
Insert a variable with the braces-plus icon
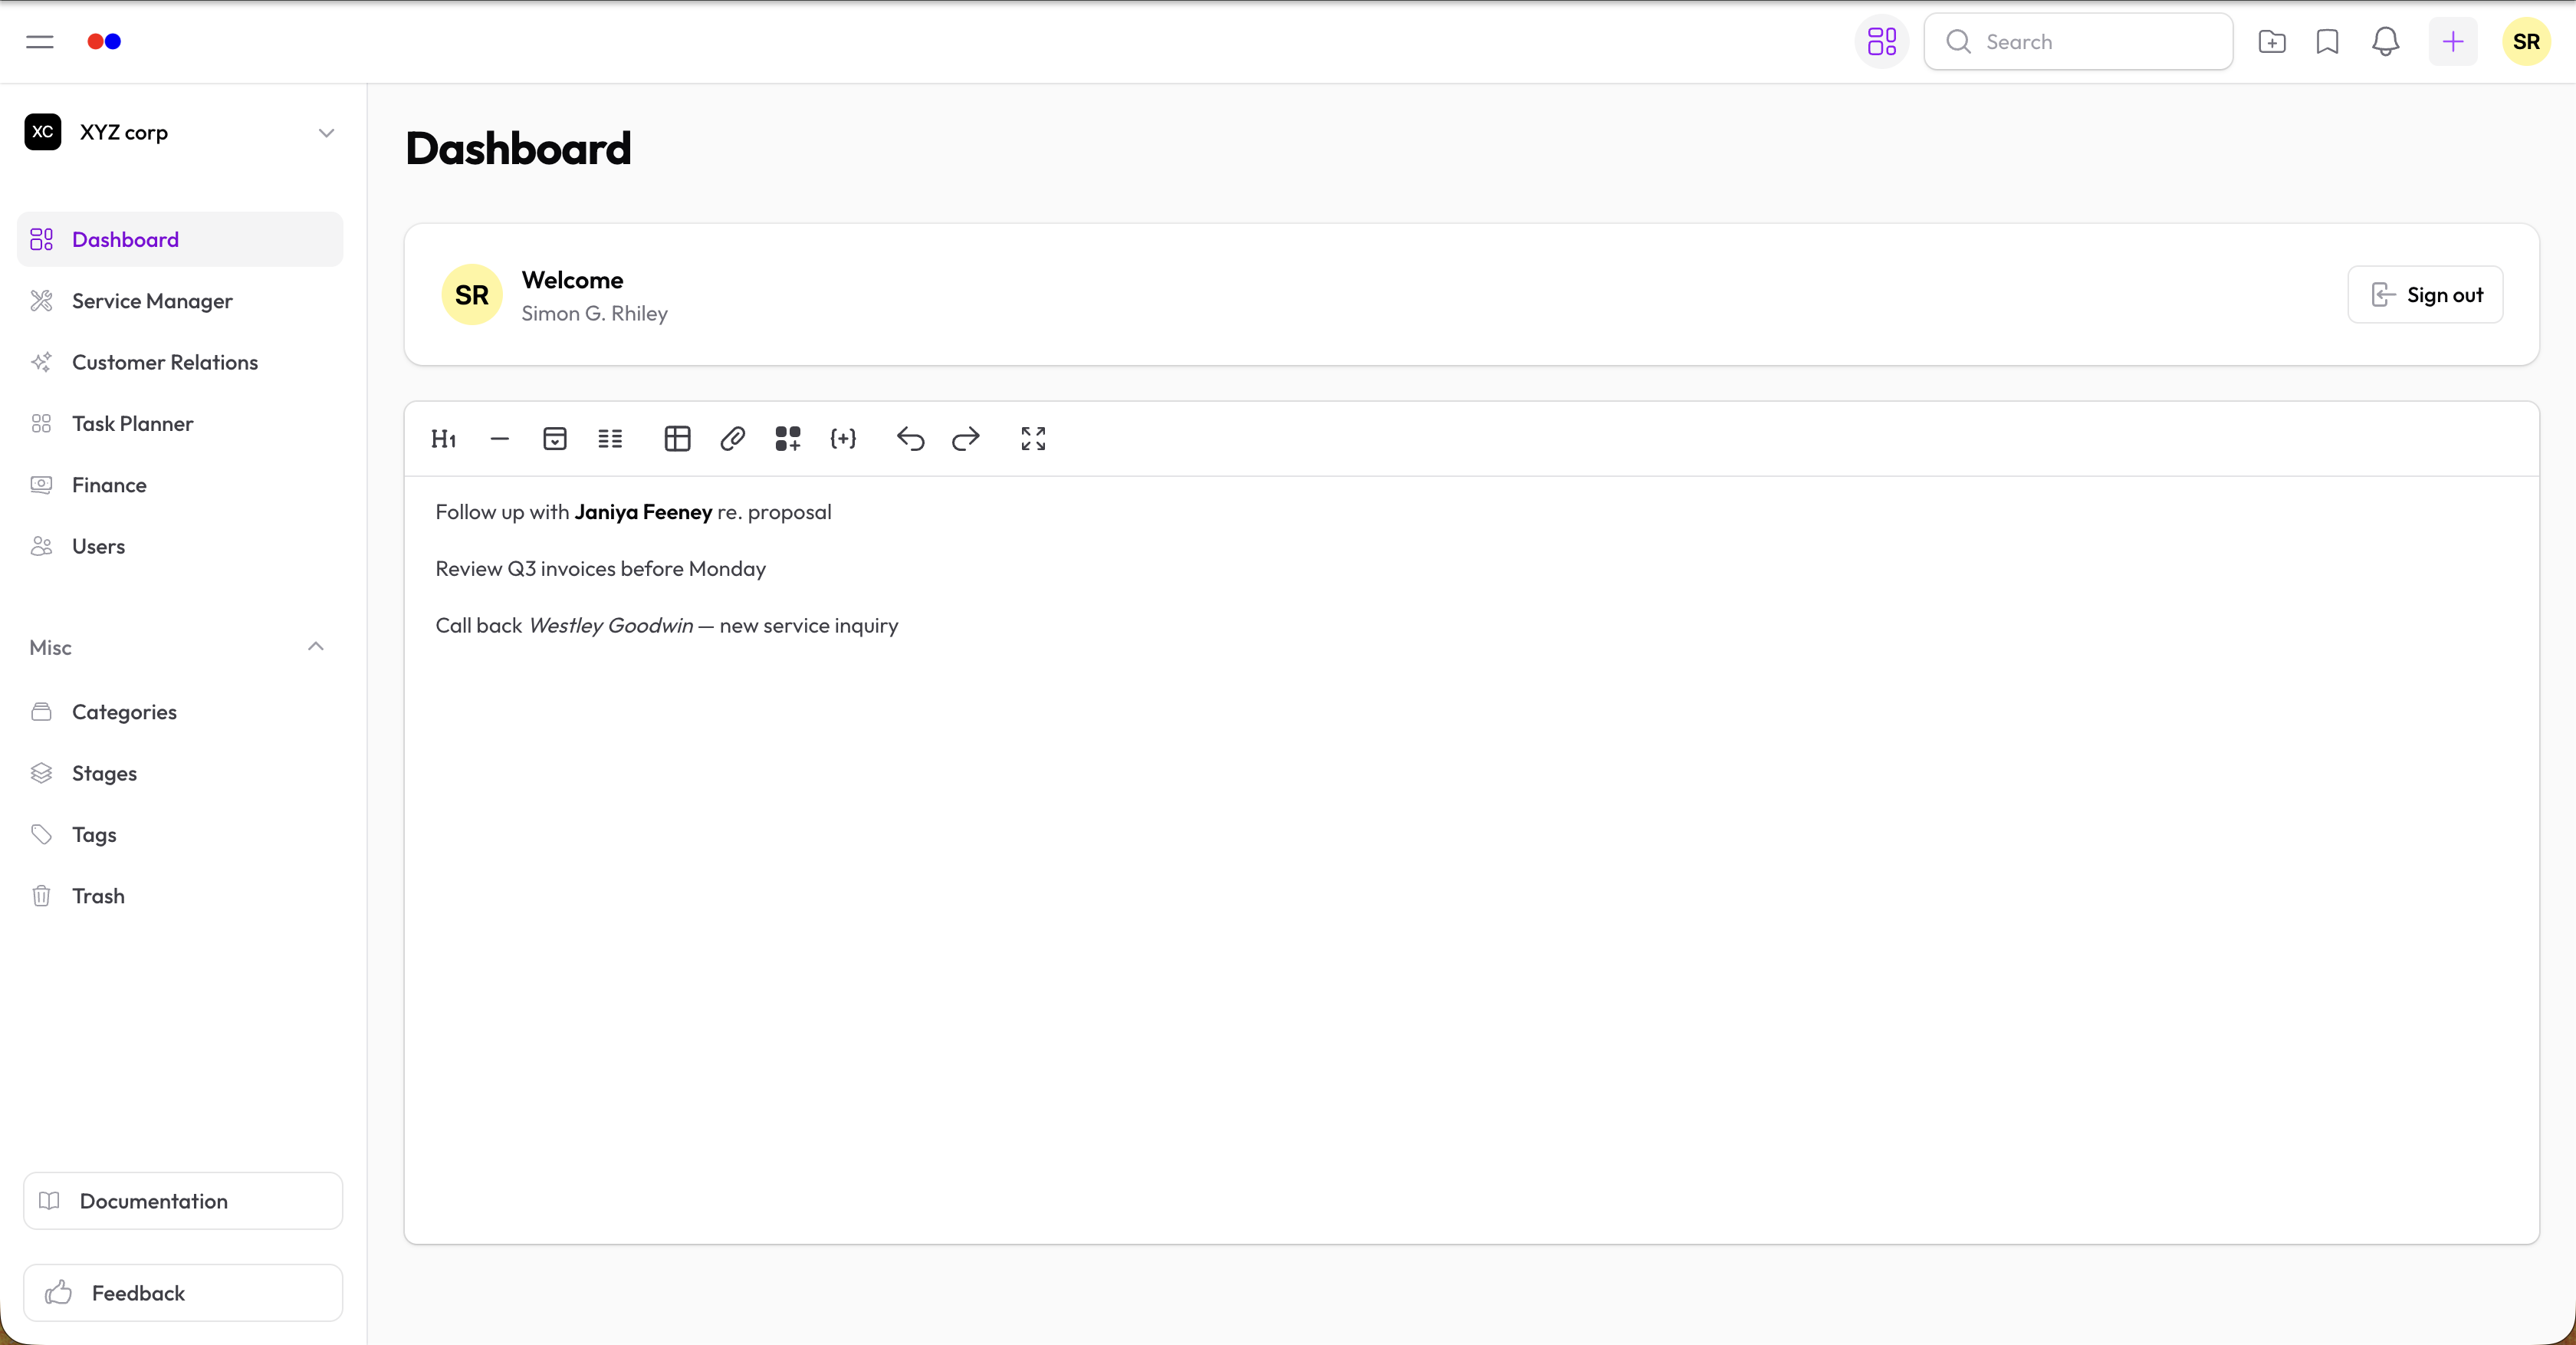coord(843,439)
